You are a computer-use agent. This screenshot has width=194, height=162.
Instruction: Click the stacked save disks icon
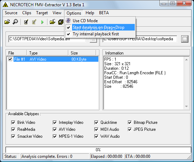click(x=61, y=22)
